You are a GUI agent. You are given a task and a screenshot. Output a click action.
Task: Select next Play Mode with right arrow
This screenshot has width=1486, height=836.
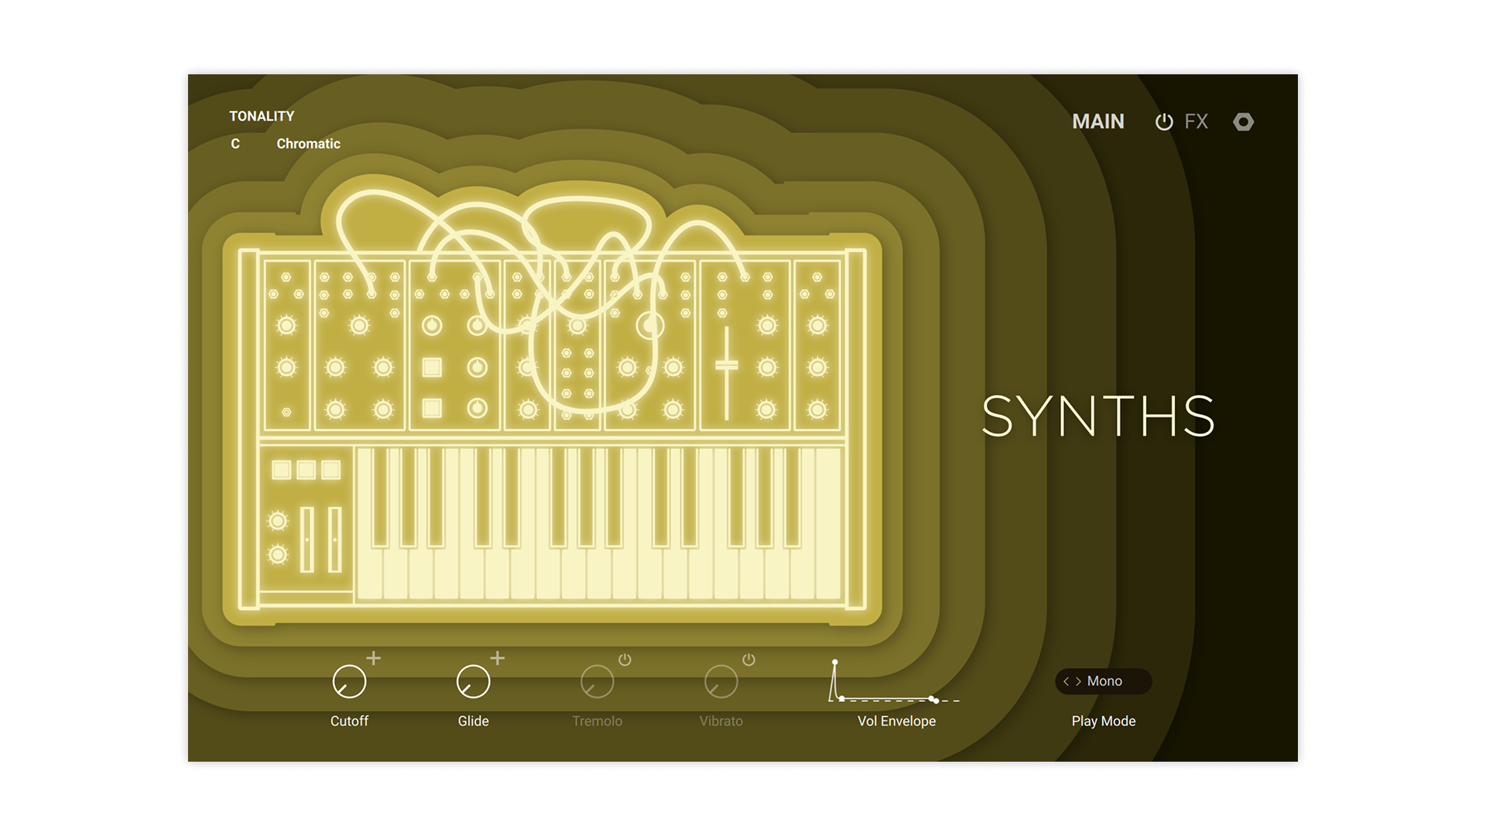(x=1078, y=681)
